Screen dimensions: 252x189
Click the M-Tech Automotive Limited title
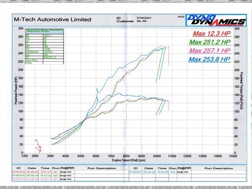pos(52,19)
